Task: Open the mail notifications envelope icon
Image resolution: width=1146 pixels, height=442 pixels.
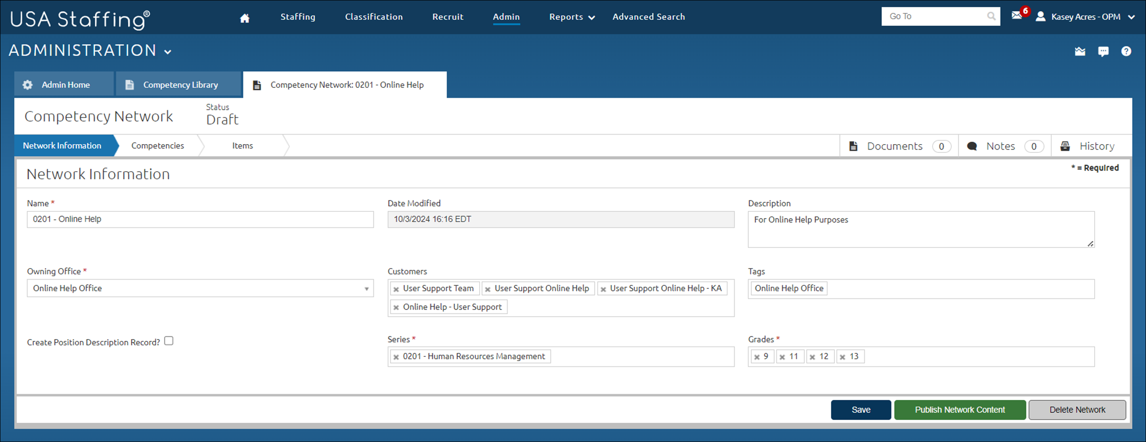Action: click(1016, 16)
